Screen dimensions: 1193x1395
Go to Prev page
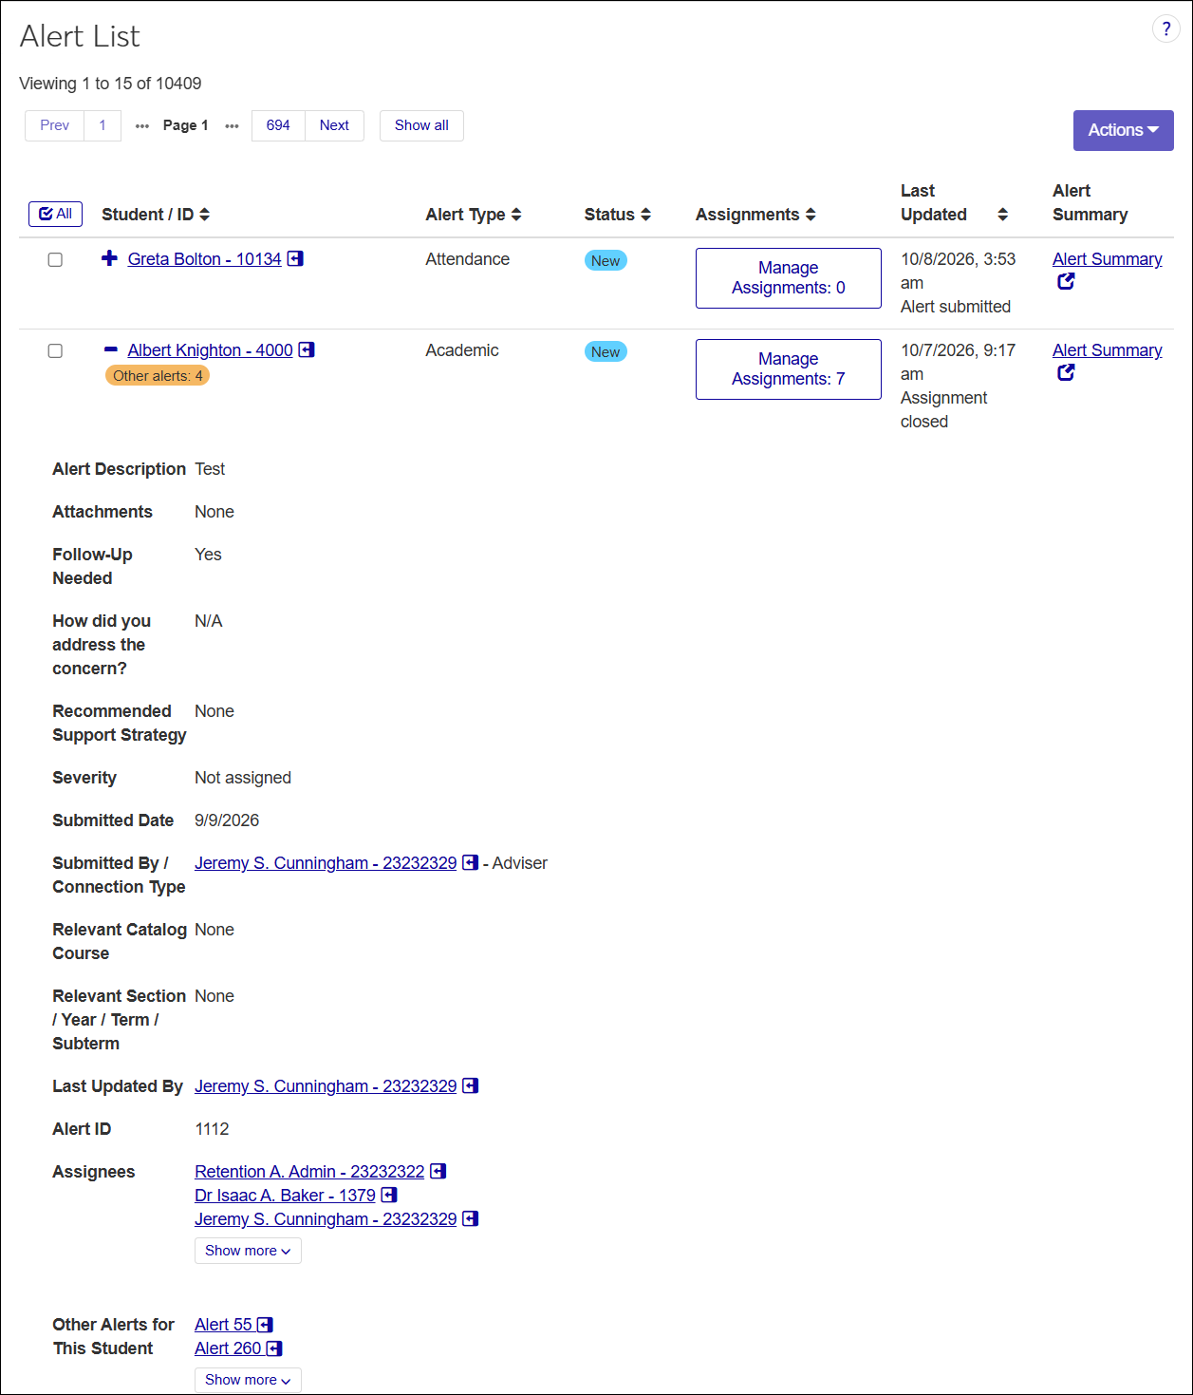54,125
